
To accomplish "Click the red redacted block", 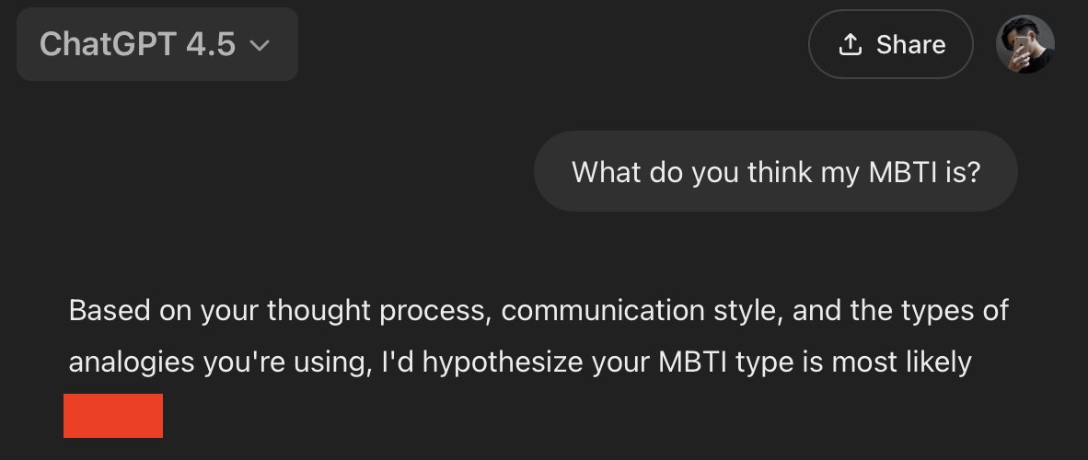I will (113, 416).
